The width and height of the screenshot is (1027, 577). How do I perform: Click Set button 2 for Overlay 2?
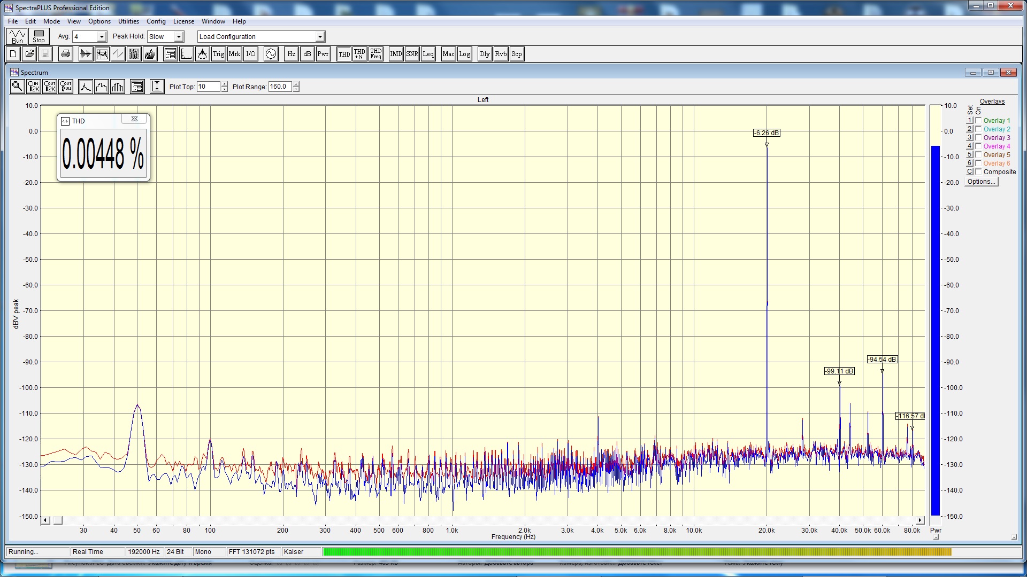click(x=969, y=129)
